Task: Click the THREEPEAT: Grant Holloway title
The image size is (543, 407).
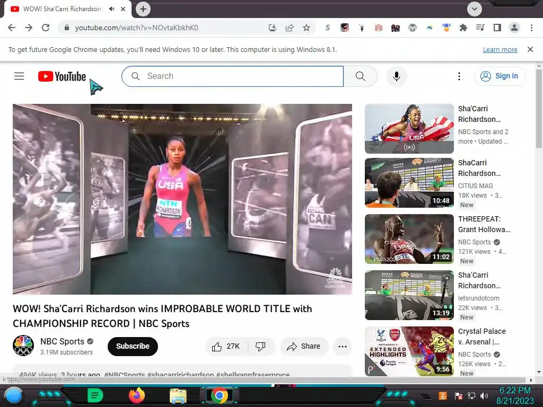Action: (484, 224)
